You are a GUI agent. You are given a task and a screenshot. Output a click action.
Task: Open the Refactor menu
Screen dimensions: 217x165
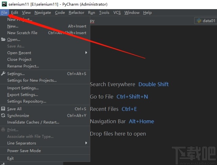click(76, 13)
